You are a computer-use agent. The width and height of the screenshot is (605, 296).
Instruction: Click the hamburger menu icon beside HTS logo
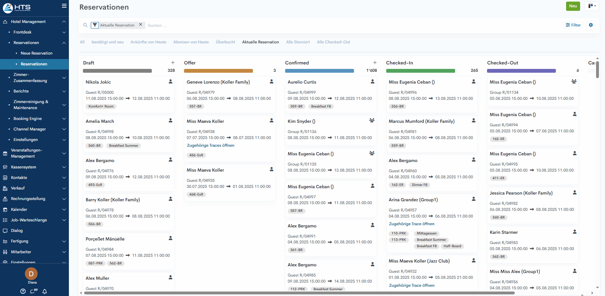click(64, 6)
